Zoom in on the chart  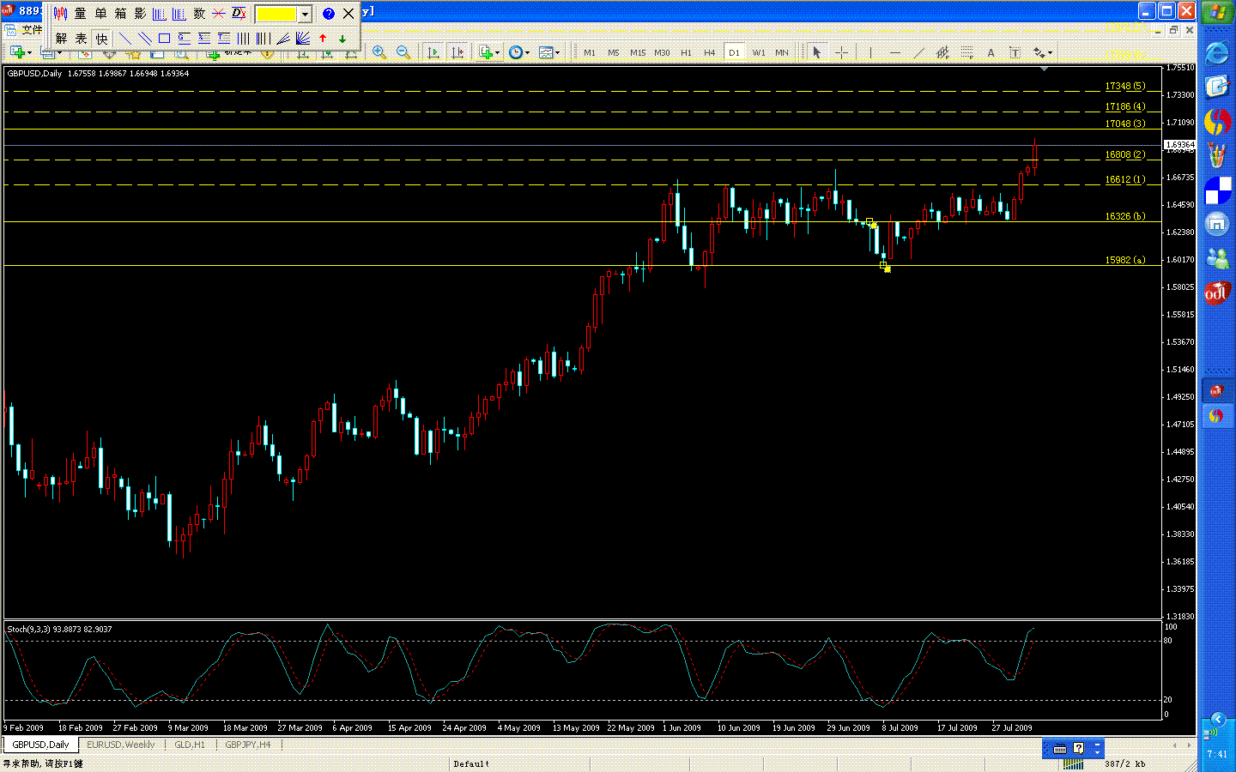pyautogui.click(x=379, y=52)
